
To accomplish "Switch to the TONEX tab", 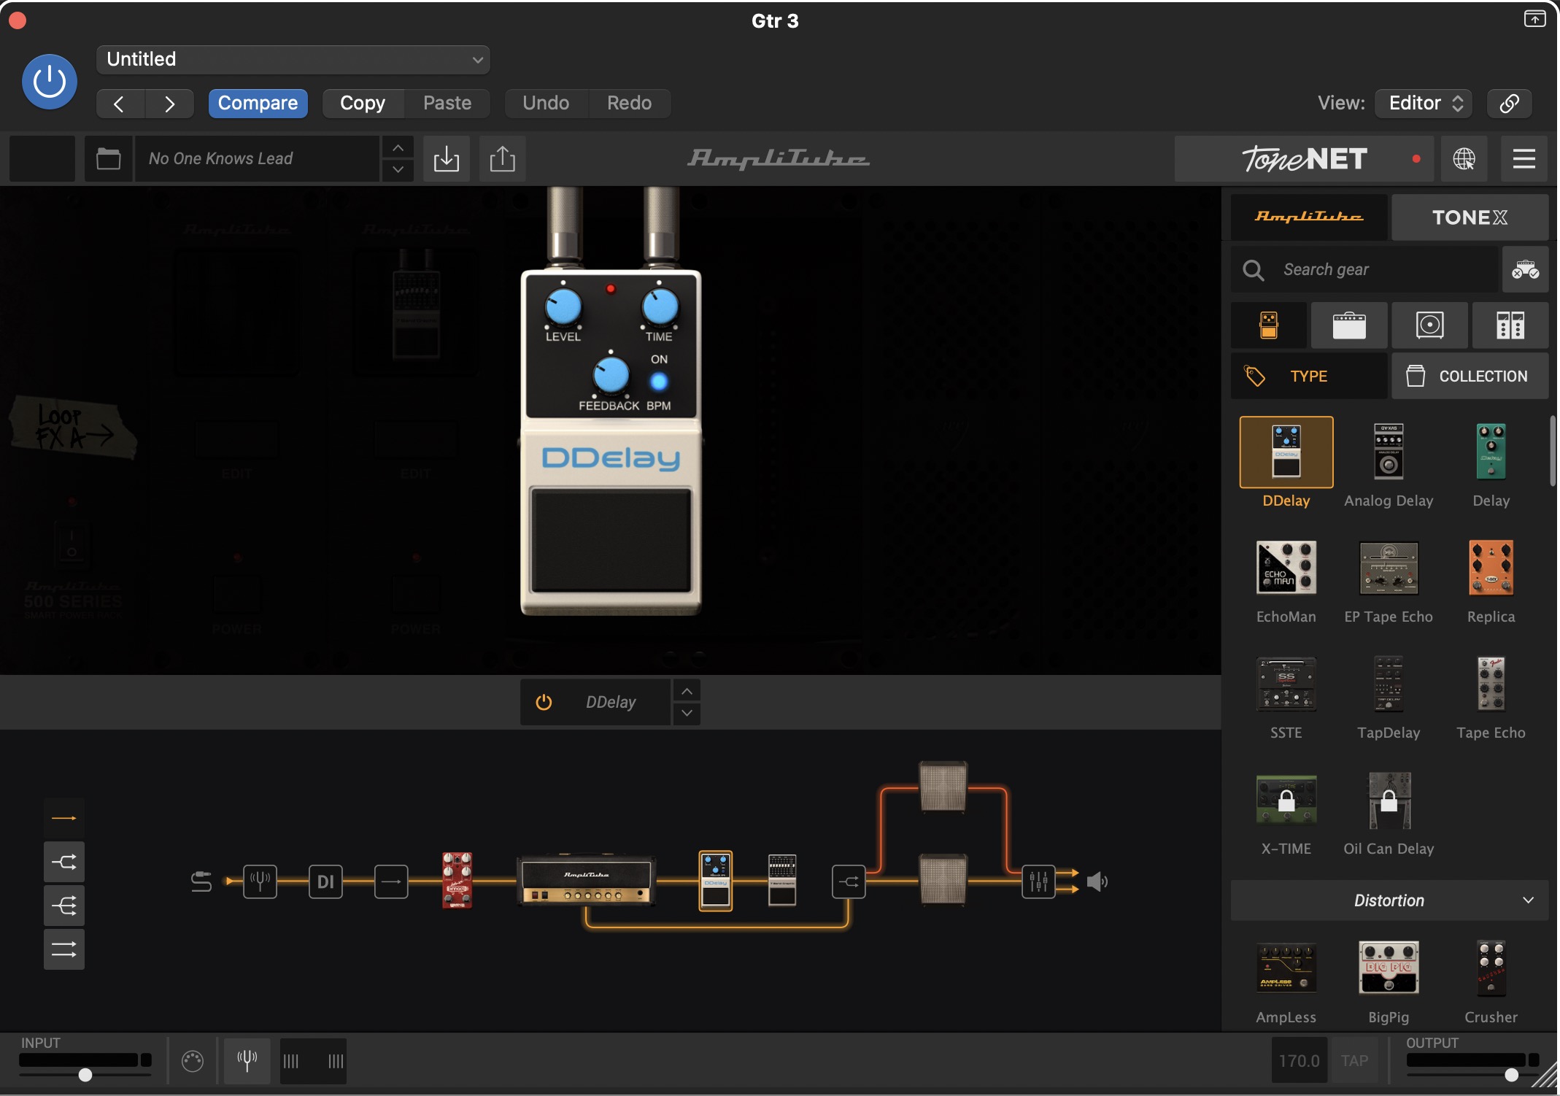I will [1469, 217].
